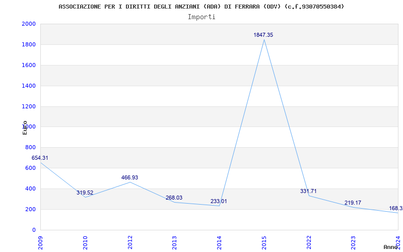Select the 654.31 data label
The height and width of the screenshot is (252, 403).
[x=40, y=158]
